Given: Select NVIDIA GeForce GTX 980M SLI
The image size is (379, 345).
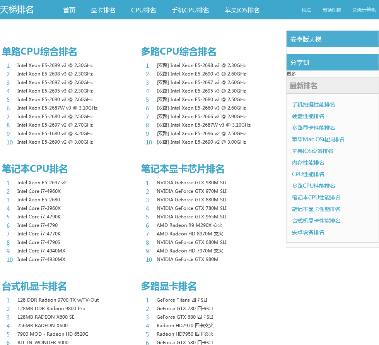Looking at the screenshot, I should click(191, 183).
